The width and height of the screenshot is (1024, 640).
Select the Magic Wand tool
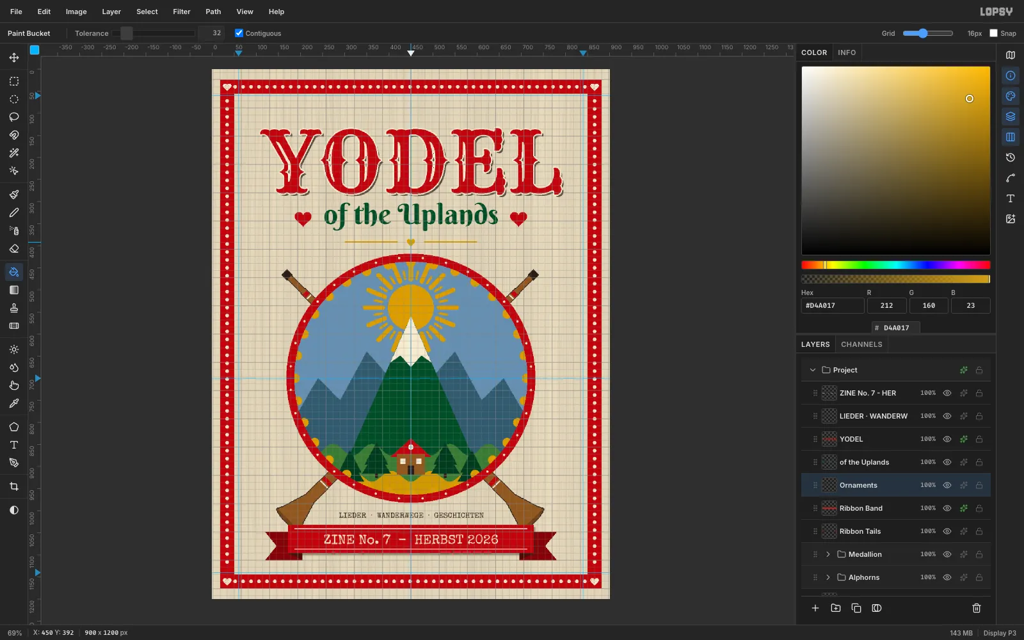[x=14, y=153]
